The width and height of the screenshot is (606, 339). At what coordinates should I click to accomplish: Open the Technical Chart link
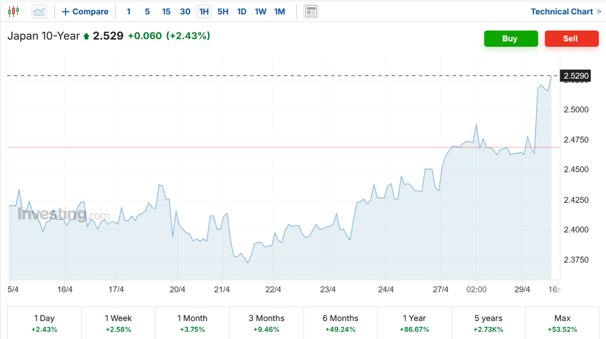(x=566, y=11)
